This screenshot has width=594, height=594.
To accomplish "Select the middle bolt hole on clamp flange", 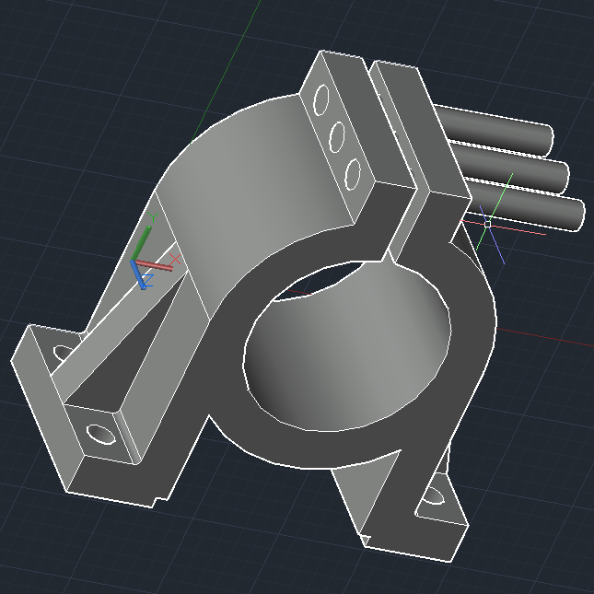I will pos(337,137).
